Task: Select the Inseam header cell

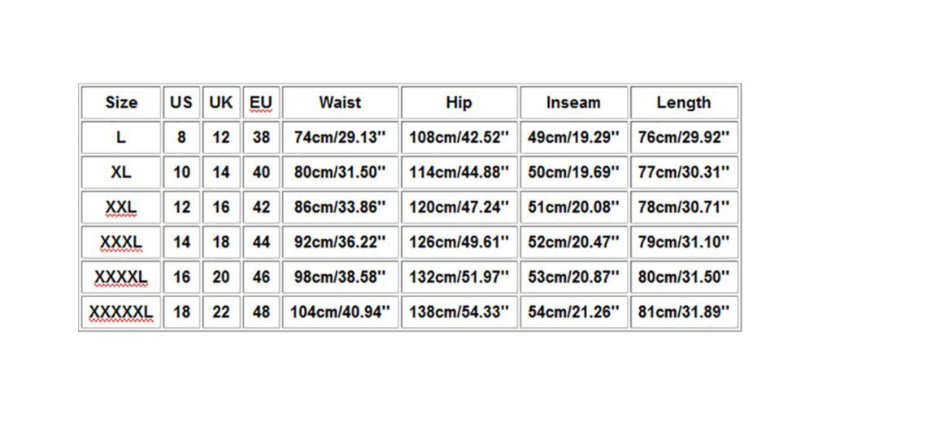Action: [574, 102]
